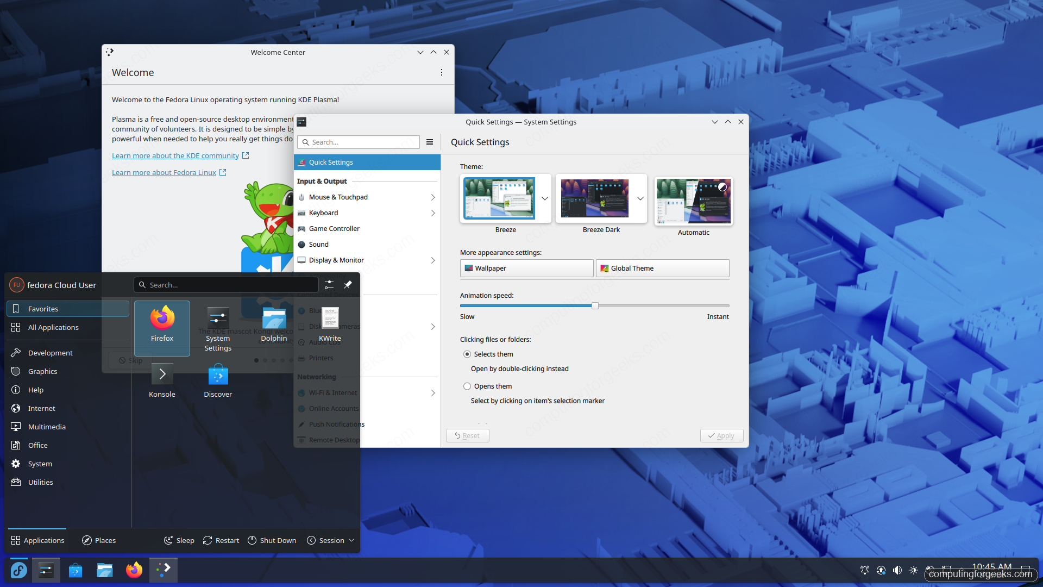Open the Fedora application launcher on taskbar
The image size is (1043, 587).
click(x=18, y=570)
